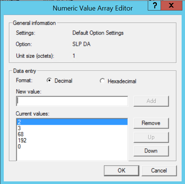This screenshot has height=184, width=185.
Task: Select value 2 in Current values
Action: [72, 122]
